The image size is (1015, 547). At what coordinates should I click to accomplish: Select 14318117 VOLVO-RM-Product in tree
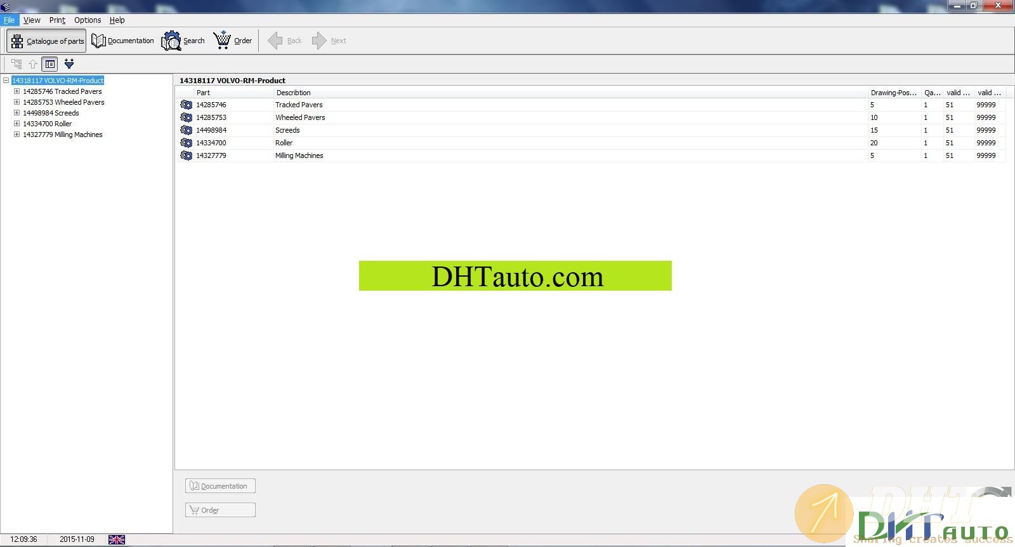(x=58, y=81)
